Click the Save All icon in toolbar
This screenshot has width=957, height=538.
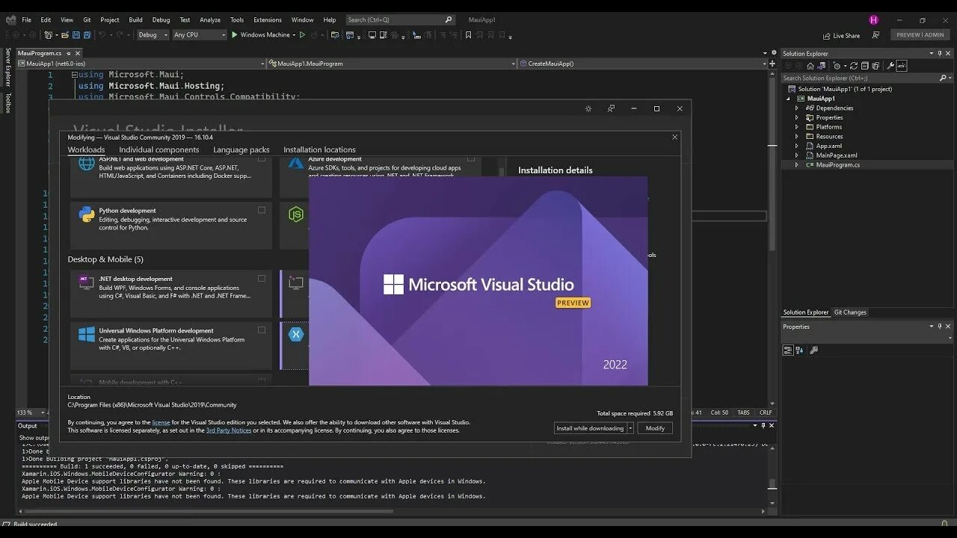(87, 34)
